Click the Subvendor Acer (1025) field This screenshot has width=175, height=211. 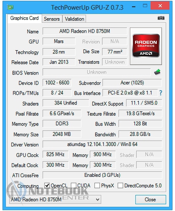tap(132, 83)
